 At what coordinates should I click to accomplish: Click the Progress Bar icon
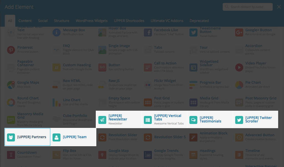[193, 85]
